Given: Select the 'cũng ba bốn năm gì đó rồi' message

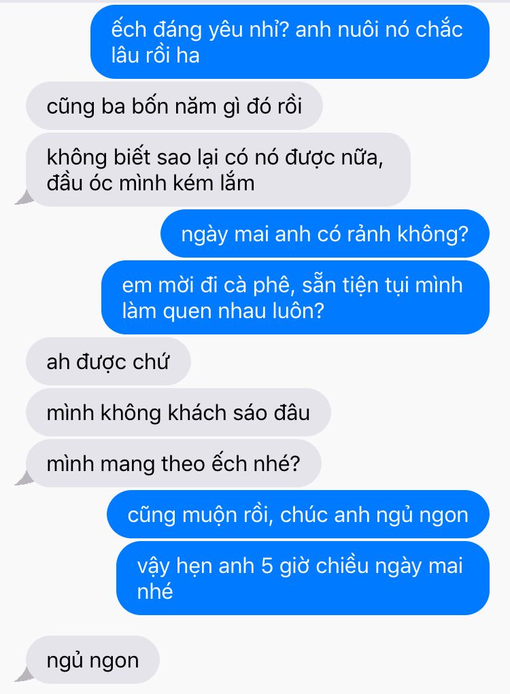Looking at the screenshot, I should click(x=174, y=106).
